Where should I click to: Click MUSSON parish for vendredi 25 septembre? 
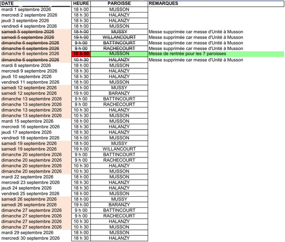(x=119, y=194)
